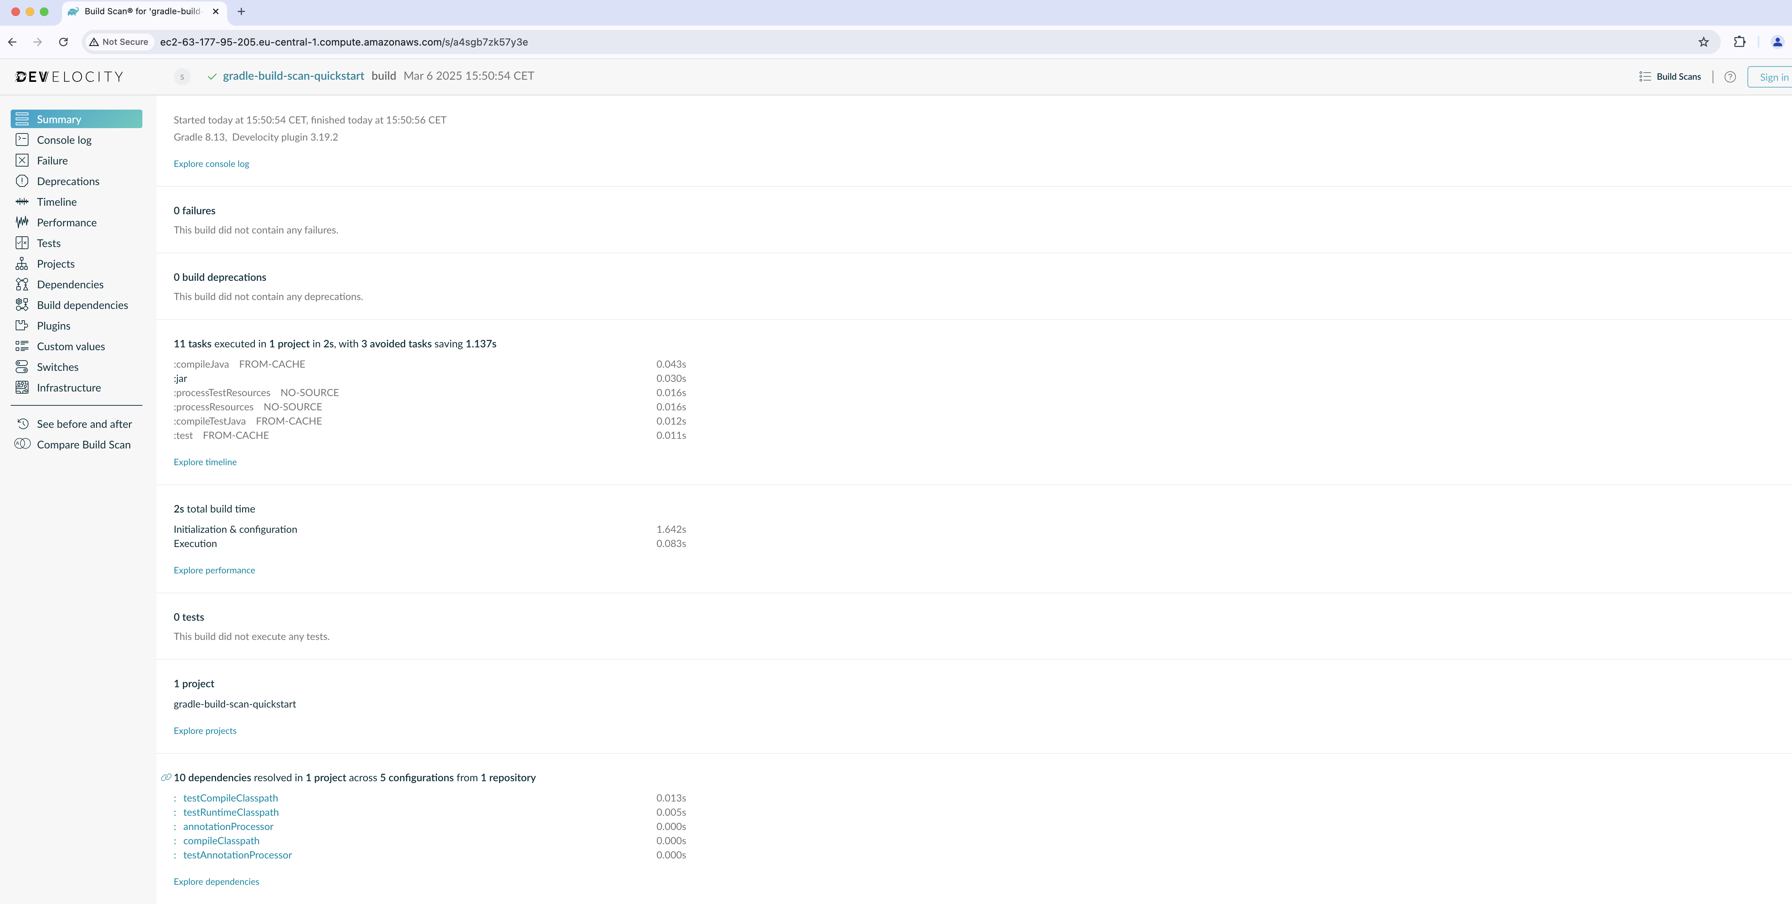The width and height of the screenshot is (1792, 904).
Task: Click the permalink icon beside dependencies heading
Action: point(166,777)
